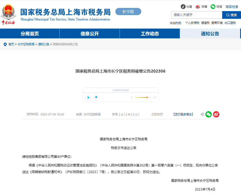
Task: Share article via green WeChat button
Action: (x=209, y=114)
